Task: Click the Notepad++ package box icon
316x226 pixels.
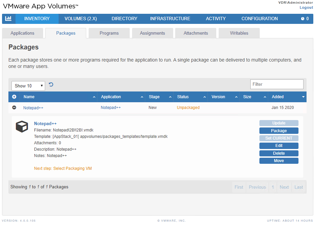Action: [x=22, y=126]
